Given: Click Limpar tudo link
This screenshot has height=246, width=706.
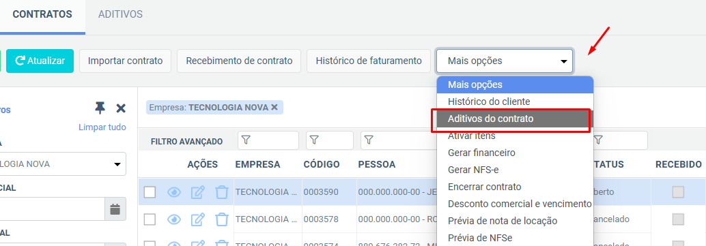Looking at the screenshot, I should point(102,127).
